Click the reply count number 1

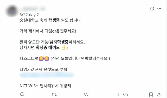27,95
